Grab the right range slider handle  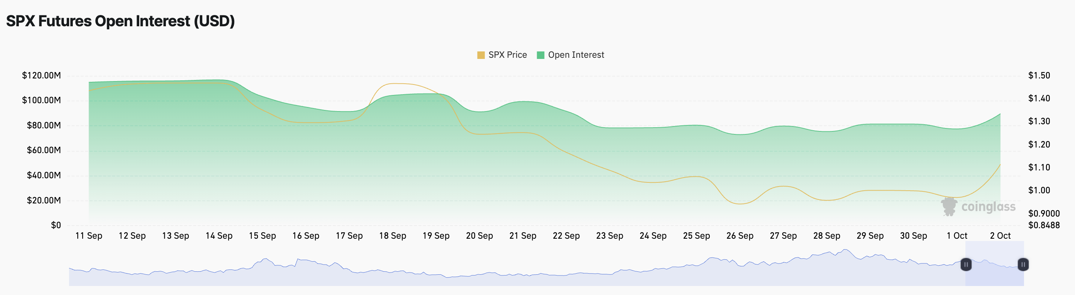[1023, 265]
